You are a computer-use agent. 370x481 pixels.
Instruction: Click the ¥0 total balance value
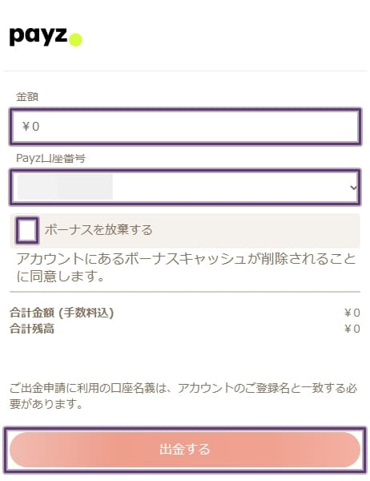click(352, 329)
